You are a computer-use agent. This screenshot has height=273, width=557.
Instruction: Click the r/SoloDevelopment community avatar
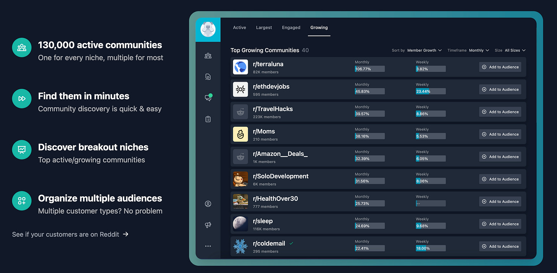241,179
